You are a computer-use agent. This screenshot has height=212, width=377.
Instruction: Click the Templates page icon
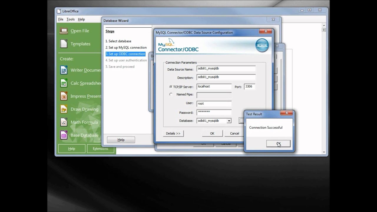point(64,44)
